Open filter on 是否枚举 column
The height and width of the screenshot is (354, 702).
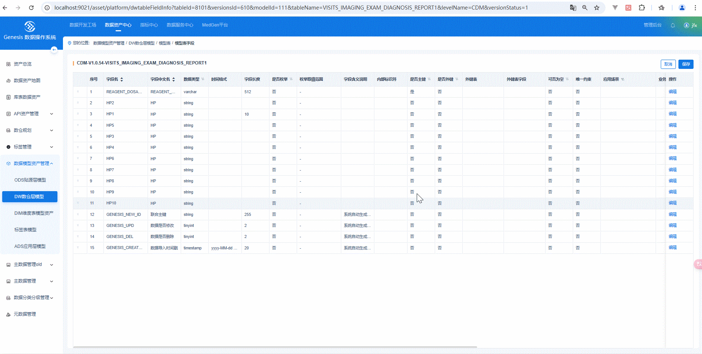[291, 79]
